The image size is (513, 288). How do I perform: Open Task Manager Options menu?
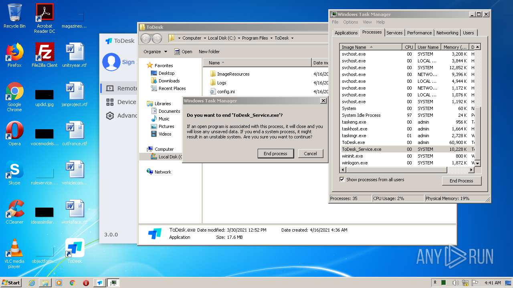click(350, 22)
